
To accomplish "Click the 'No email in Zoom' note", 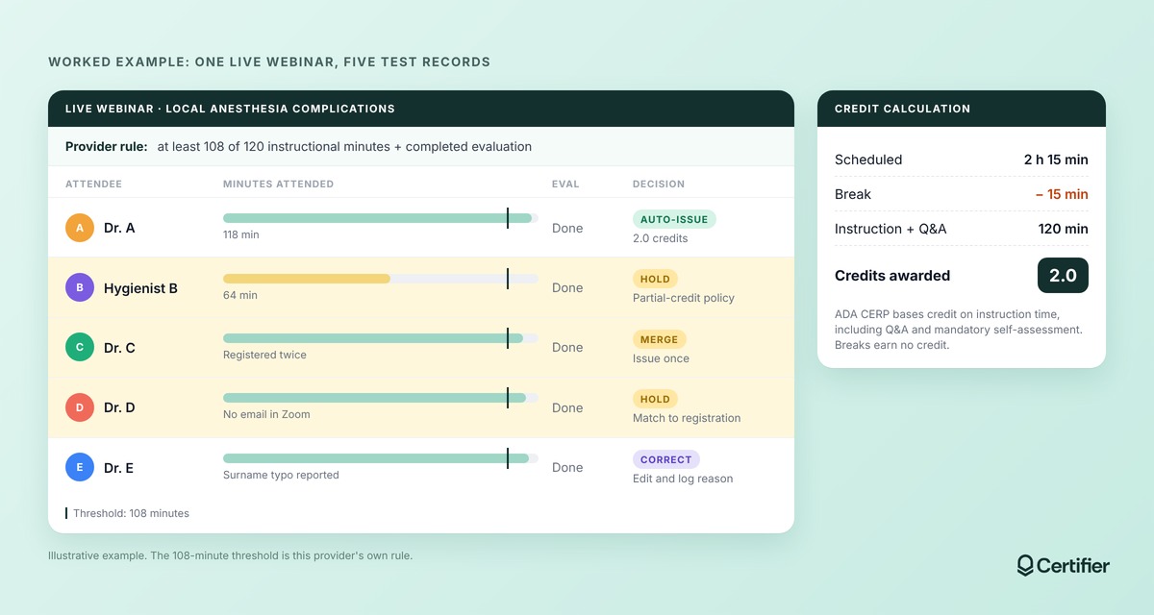I will [x=266, y=414].
